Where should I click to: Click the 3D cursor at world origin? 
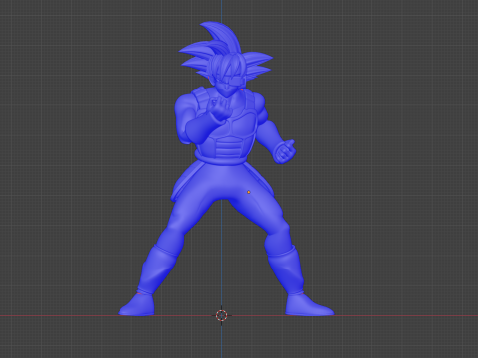pos(221,315)
